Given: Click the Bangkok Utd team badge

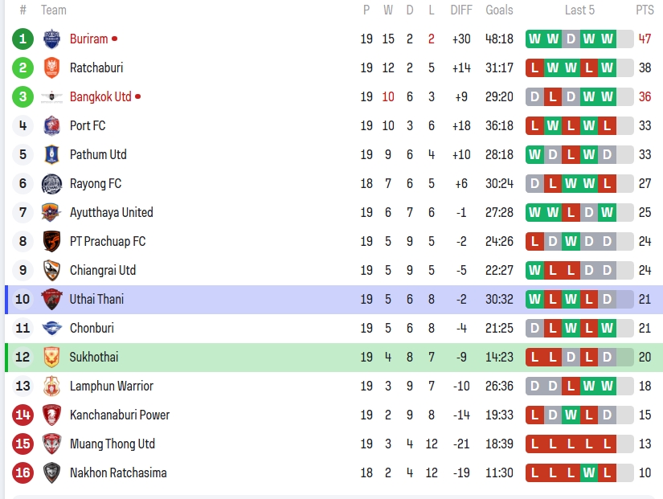Looking at the screenshot, I should (x=51, y=96).
